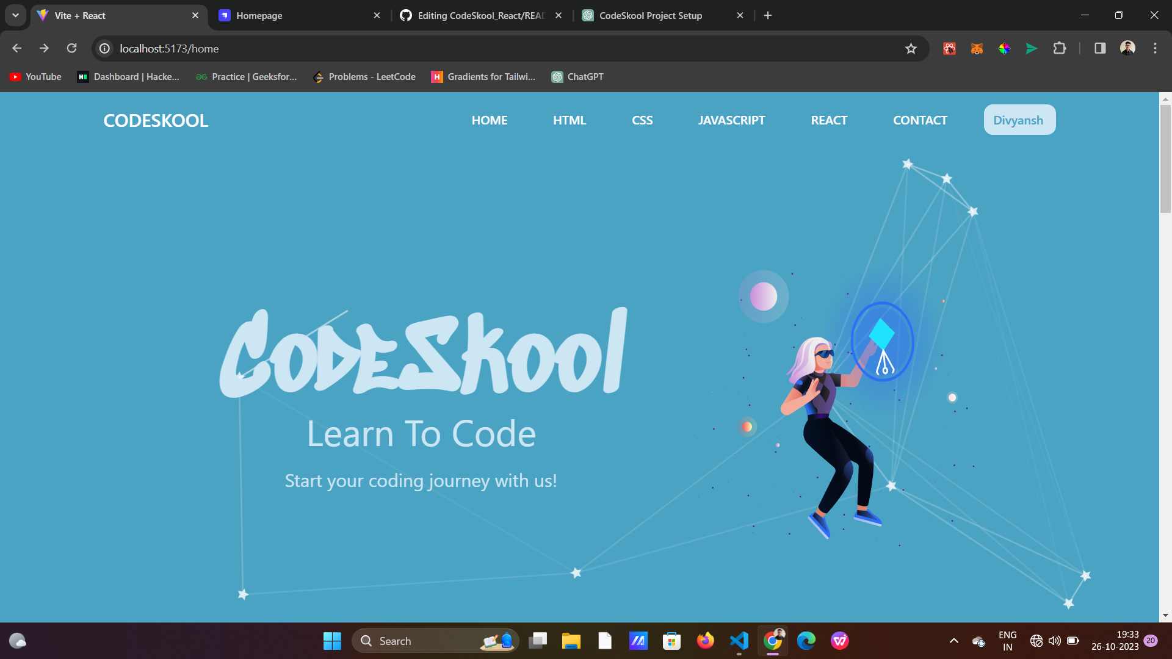Open the JAVASCRIPT nav link
The height and width of the screenshot is (659, 1172).
pyautogui.click(x=731, y=120)
